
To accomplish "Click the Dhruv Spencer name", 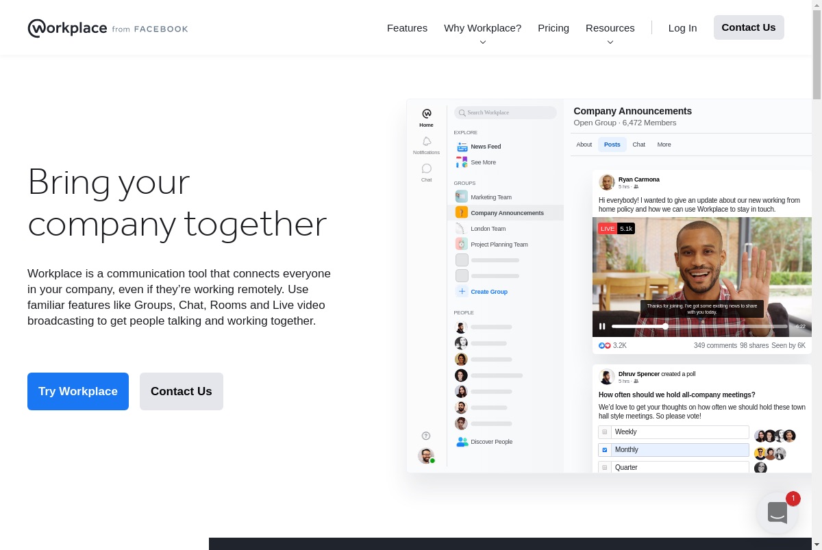I will click(639, 374).
